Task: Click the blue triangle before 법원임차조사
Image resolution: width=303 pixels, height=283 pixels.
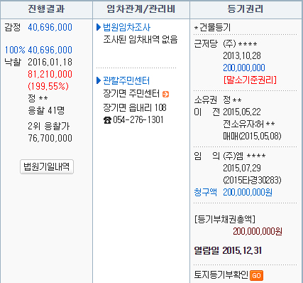Action: click(x=99, y=27)
